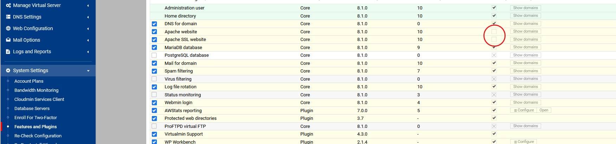Uncheck Spam filtering feature checkbox

click(x=154, y=71)
